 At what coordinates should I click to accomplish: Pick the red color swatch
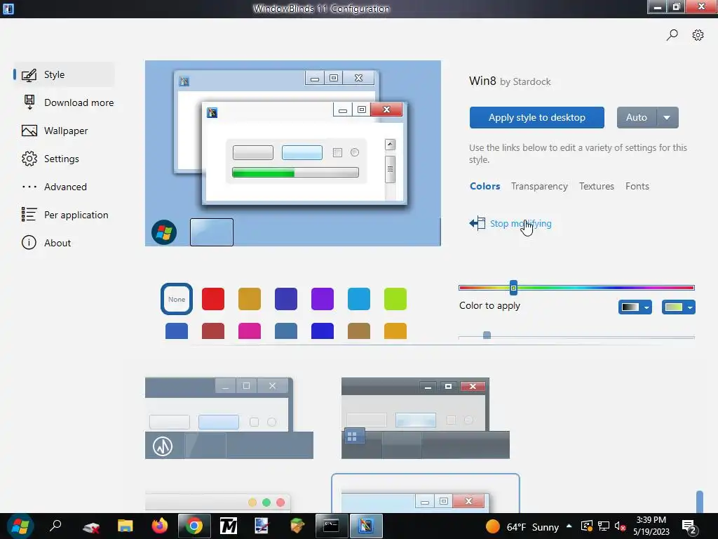pos(213,299)
